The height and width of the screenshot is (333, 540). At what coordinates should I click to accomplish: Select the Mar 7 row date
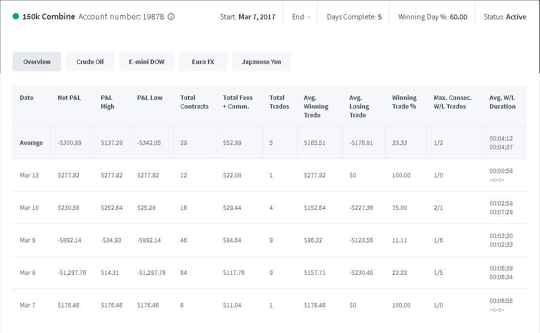coord(28,305)
